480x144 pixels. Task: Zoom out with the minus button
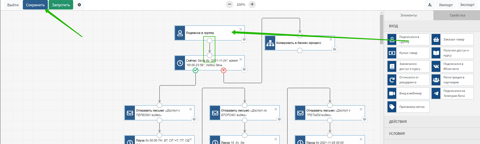pyautogui.click(x=229, y=4)
